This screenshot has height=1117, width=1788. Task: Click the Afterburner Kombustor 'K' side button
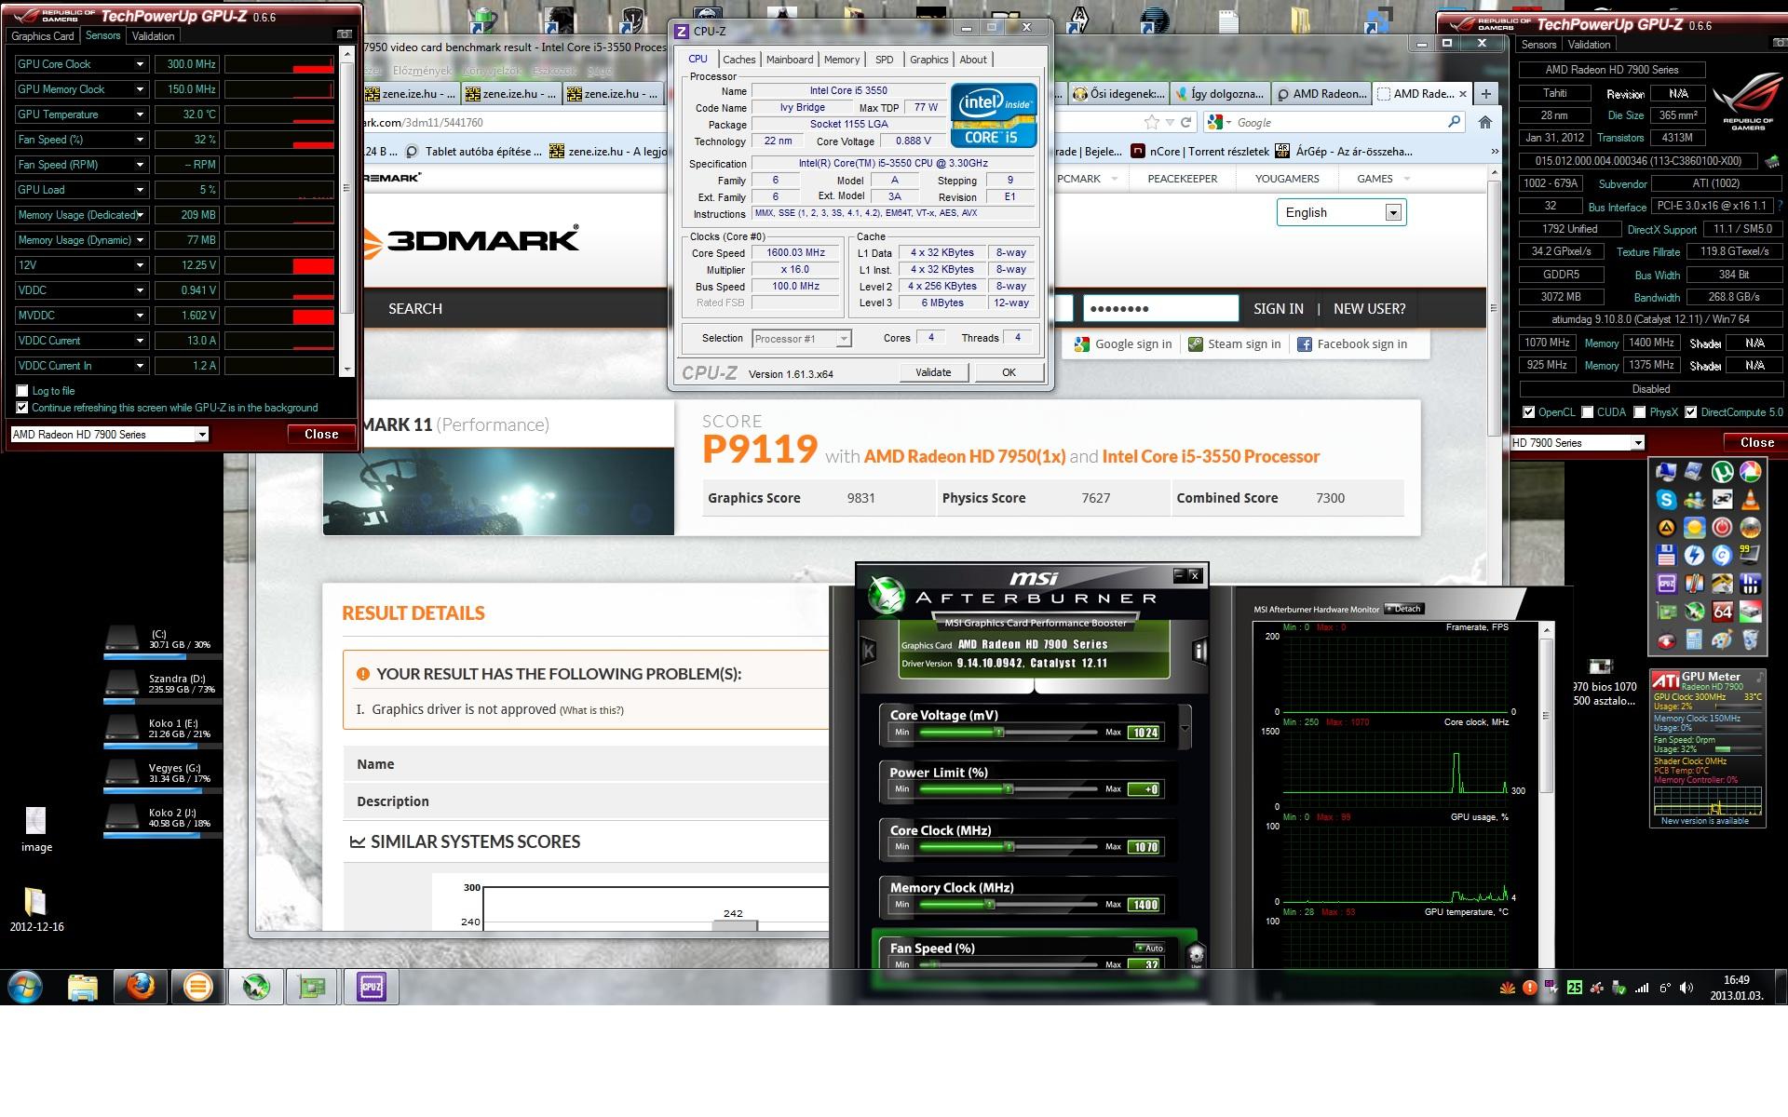[x=868, y=652]
